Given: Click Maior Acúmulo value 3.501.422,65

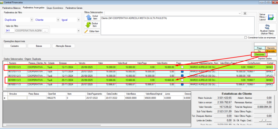Looking at the screenshot, I should [x=223, y=98].
